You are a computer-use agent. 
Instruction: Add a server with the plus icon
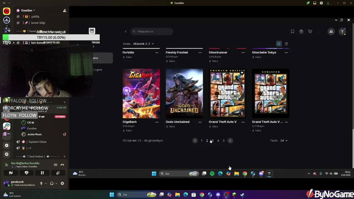pos(7,145)
